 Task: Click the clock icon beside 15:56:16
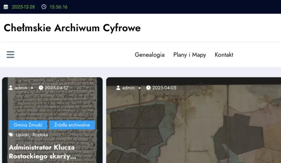pos(44,7)
